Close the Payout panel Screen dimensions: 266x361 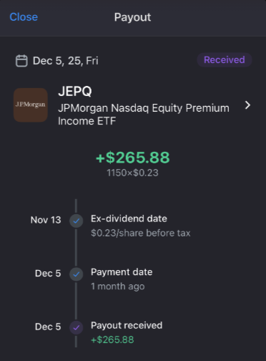click(24, 17)
